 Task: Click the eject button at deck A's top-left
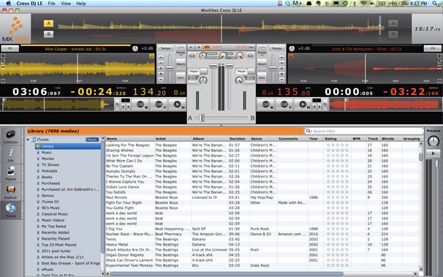[x=10, y=48]
